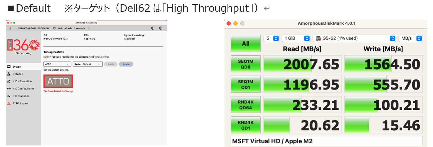Click the MSFT Virtual HD / Apple M2 field
433x147 pixels.
[x=327, y=141]
